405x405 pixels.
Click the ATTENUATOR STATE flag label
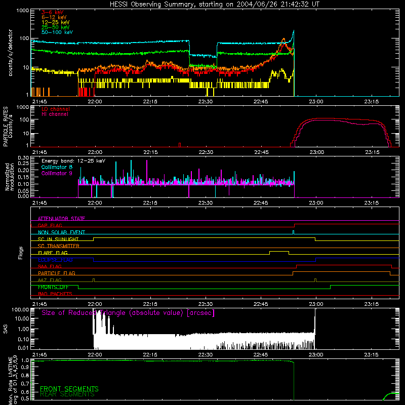[x=61, y=219]
